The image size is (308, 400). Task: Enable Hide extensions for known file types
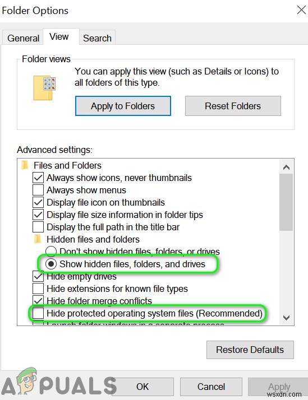38,289
